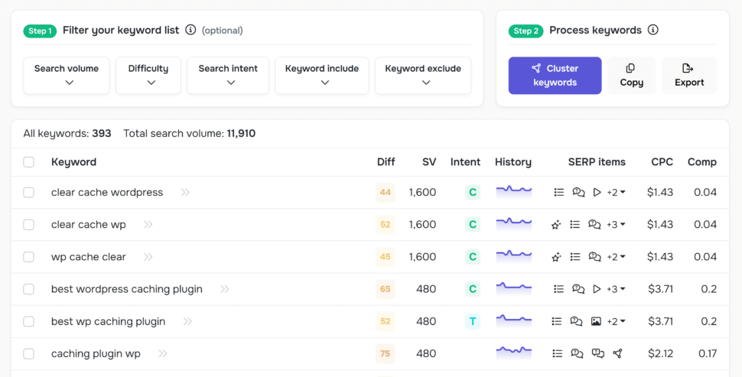Click the difficulty badge 44 for clear cache wordpress
This screenshot has width=742, height=377.
386,192
